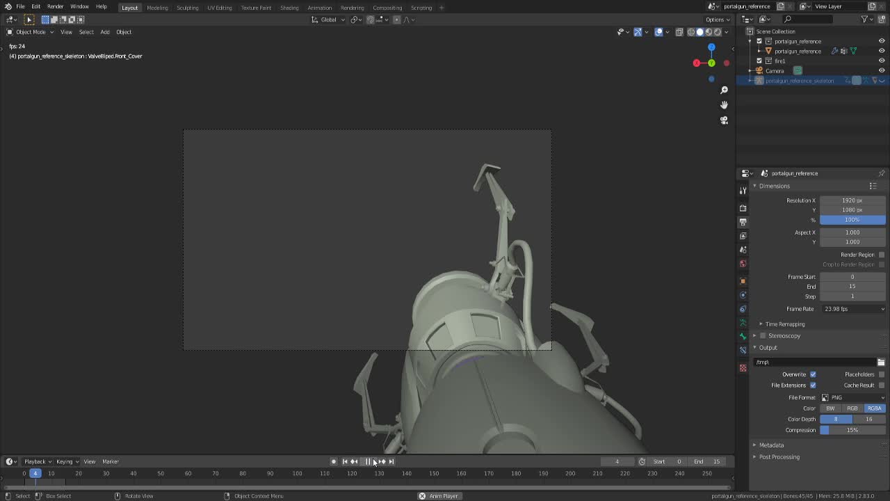The width and height of the screenshot is (890, 501).
Task: Open the Armature Data properties tab icon
Action: click(x=743, y=323)
